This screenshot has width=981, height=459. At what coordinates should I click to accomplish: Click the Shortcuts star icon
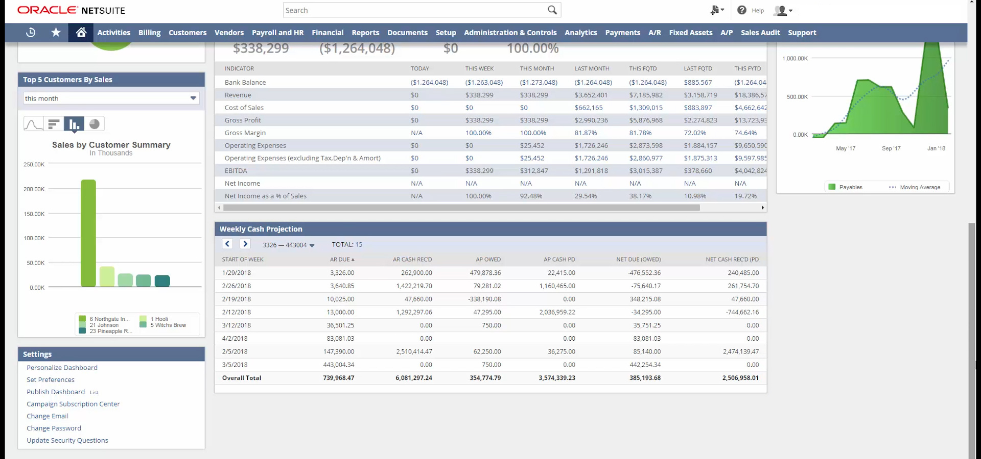pos(56,33)
